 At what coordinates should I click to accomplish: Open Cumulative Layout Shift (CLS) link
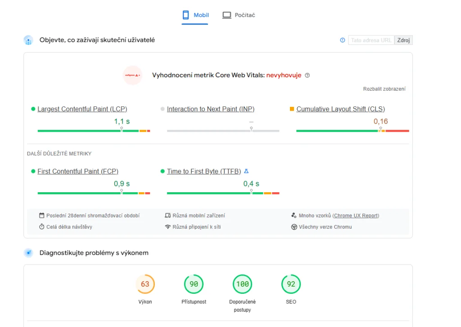[x=340, y=109]
